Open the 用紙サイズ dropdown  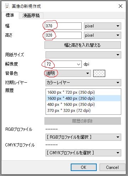[83, 55]
